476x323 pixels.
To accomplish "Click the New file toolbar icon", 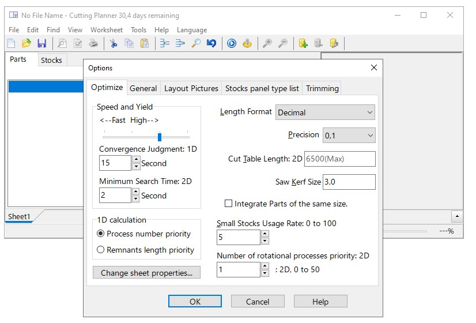I will [x=11, y=43].
